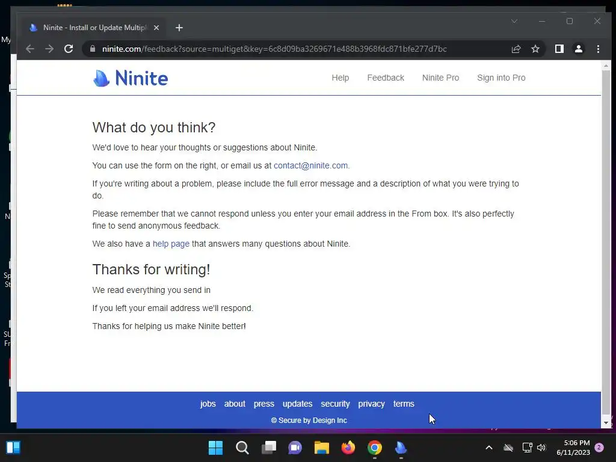Image resolution: width=616 pixels, height=462 pixels.
Task: Open File Explorer from taskbar
Action: tap(321, 448)
